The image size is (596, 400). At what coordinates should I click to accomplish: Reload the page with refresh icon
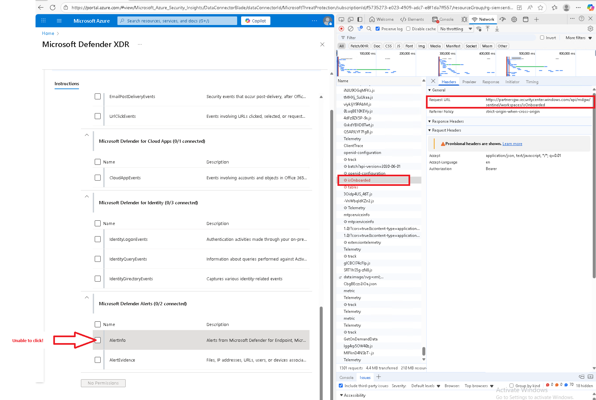pos(53,7)
